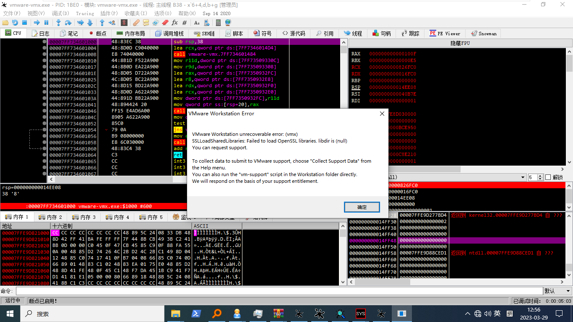Viewport: 573px width, 322px height.
Task: Show functions with the fx icon
Action: (x=175, y=23)
